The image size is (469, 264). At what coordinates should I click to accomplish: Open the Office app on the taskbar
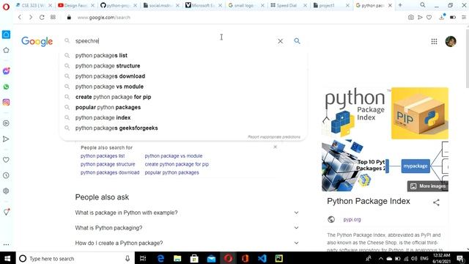pyautogui.click(x=245, y=258)
